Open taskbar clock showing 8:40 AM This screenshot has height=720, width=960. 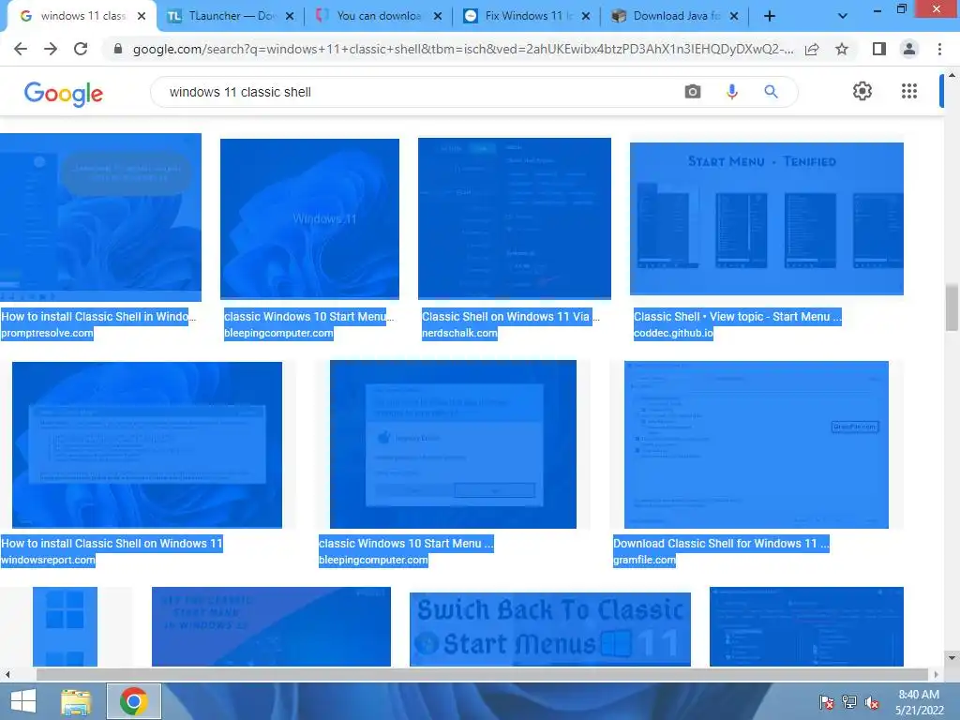[919, 702]
